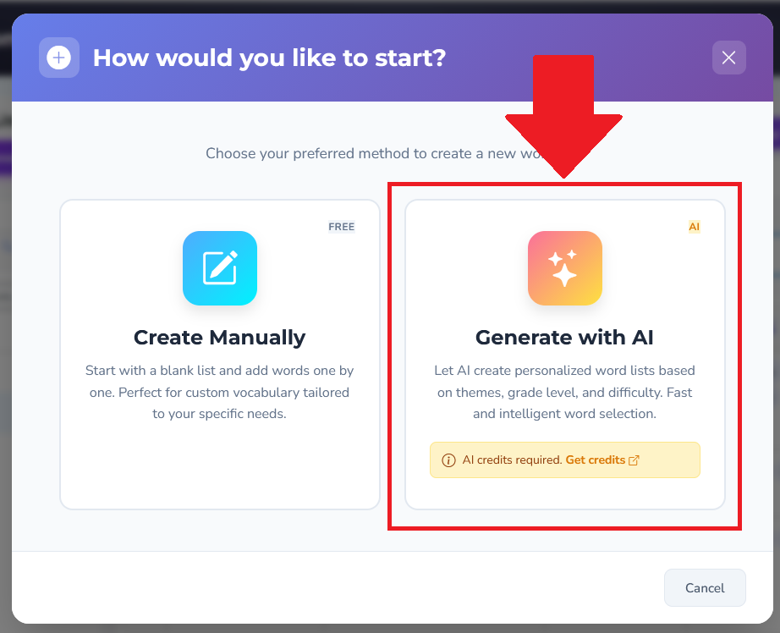Select the Create Manually card
Screen dimensions: 780x633
click(220, 355)
